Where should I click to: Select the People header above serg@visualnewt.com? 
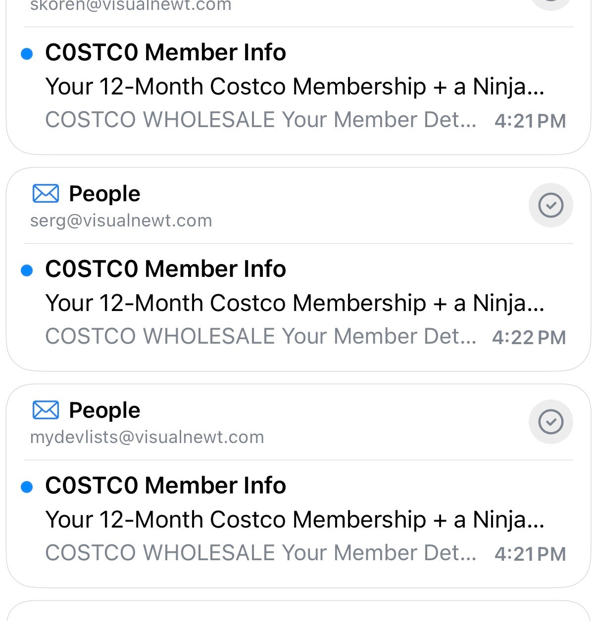click(x=104, y=194)
